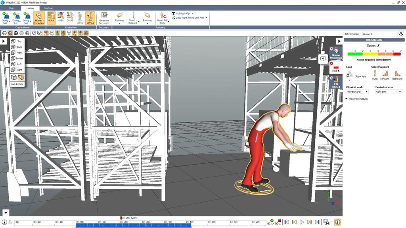
Task: Open the Evaluated arm dropdown
Action: [388, 91]
